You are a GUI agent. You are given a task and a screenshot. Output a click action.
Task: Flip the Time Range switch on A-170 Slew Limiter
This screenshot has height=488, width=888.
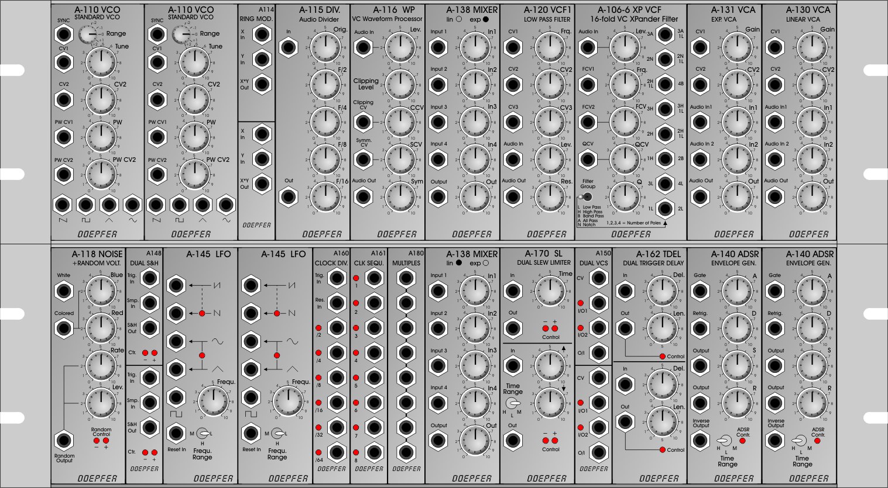[513, 404]
